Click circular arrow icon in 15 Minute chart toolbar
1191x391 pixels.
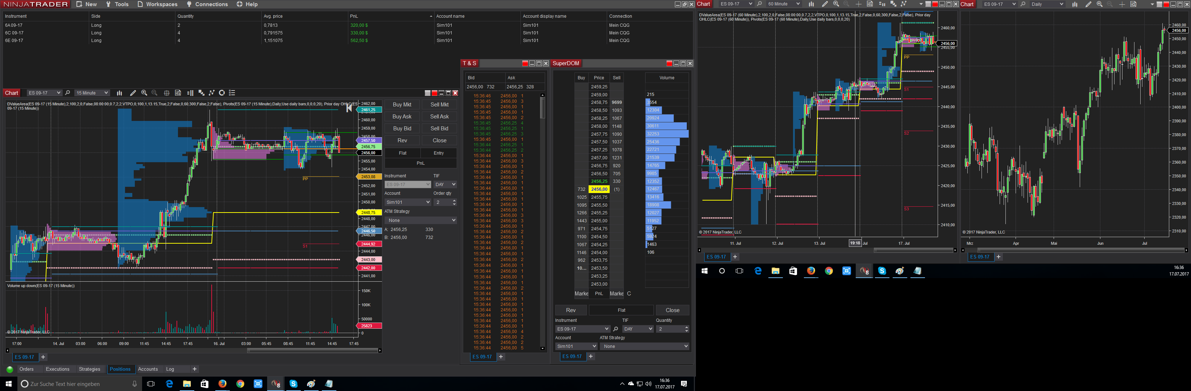click(x=222, y=93)
